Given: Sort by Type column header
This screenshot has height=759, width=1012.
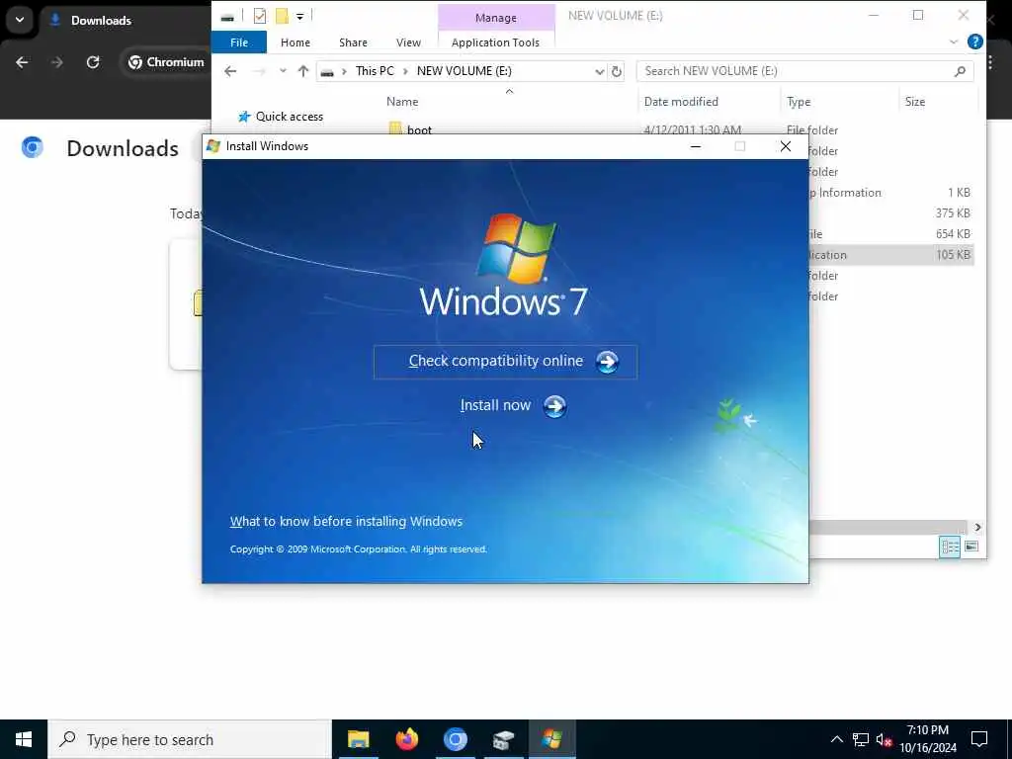Looking at the screenshot, I should [799, 102].
